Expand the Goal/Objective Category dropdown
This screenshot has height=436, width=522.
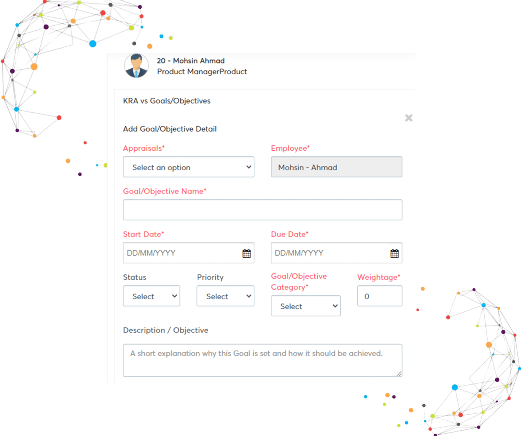pos(306,306)
